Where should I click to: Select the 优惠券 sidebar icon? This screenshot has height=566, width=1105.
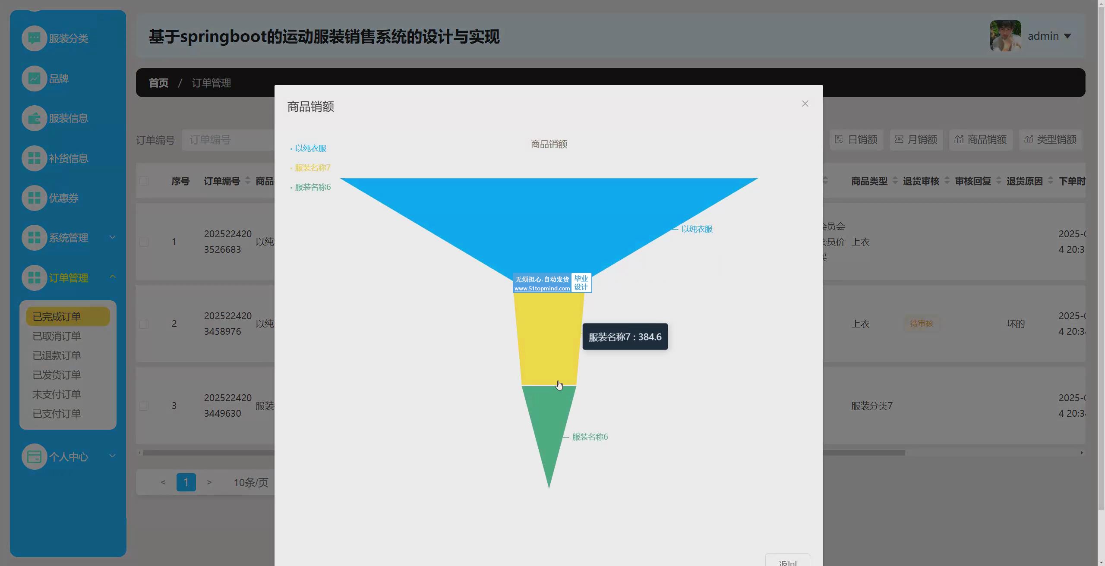(34, 198)
